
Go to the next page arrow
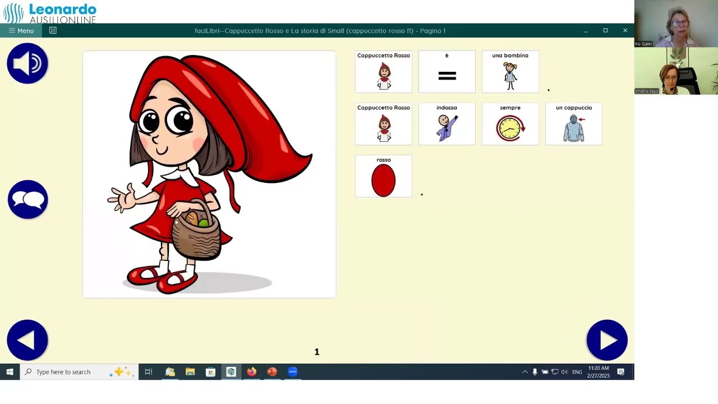[607, 340]
